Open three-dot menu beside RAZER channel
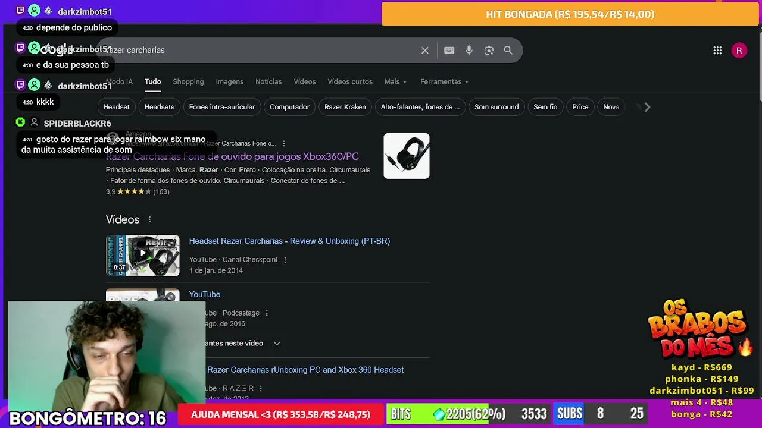Viewport: 762px width, 428px height. [261, 388]
